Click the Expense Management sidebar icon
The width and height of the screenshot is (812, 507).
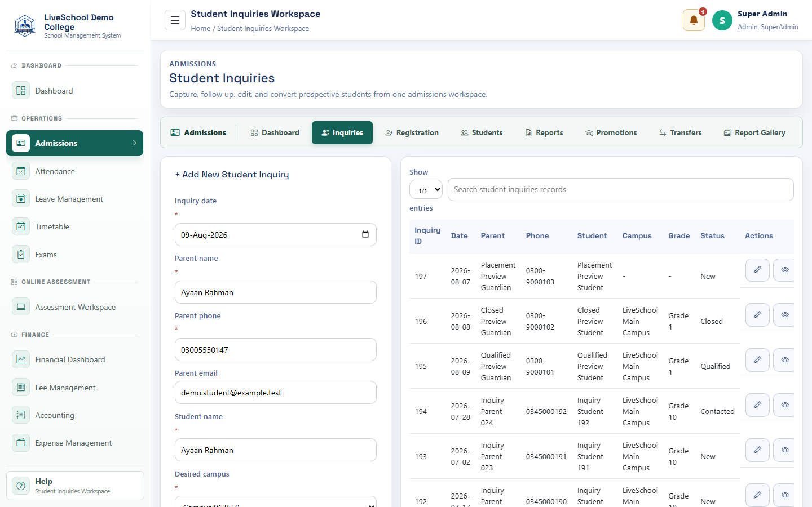click(21, 443)
